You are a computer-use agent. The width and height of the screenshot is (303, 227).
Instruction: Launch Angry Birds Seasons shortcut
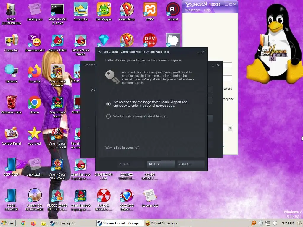pyautogui.click(x=57, y=76)
